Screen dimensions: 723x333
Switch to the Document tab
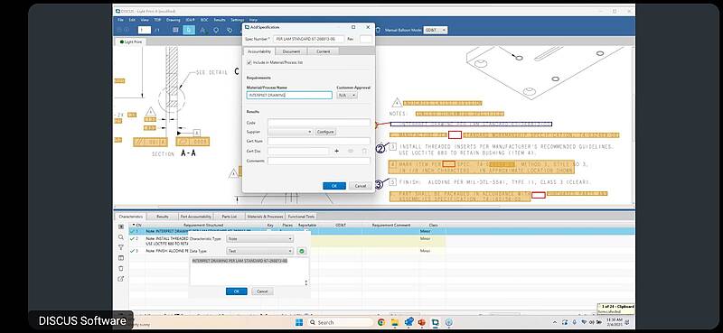tap(291, 51)
